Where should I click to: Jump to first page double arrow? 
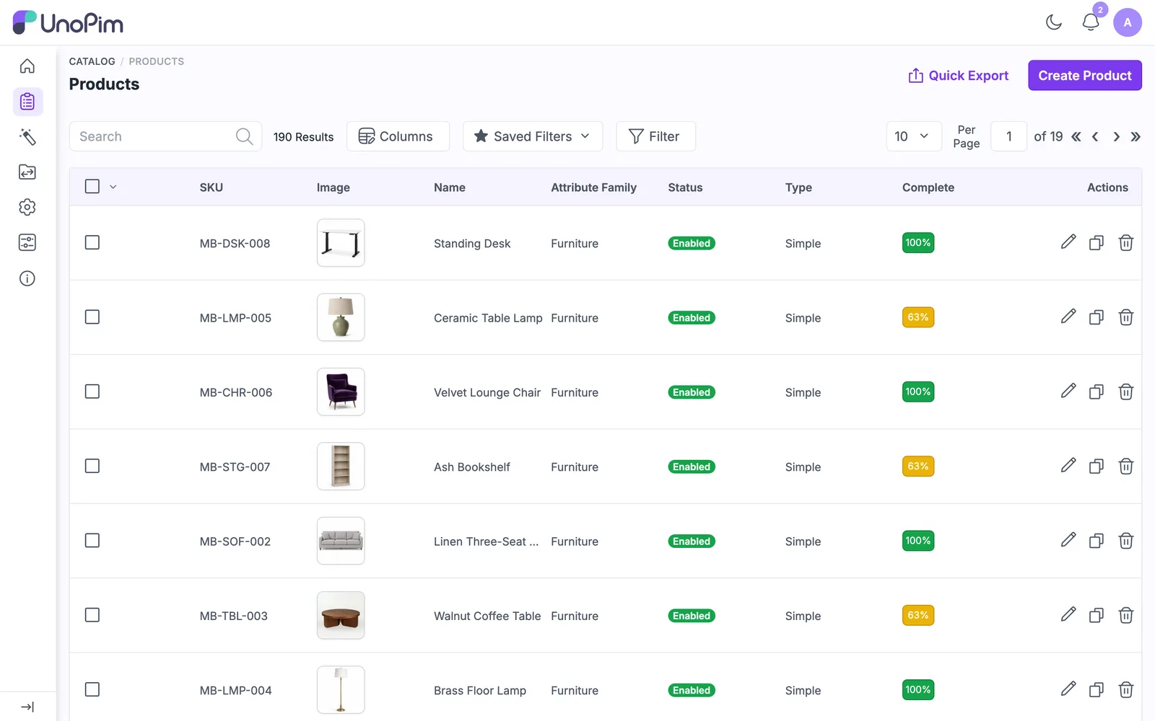[1076, 136]
